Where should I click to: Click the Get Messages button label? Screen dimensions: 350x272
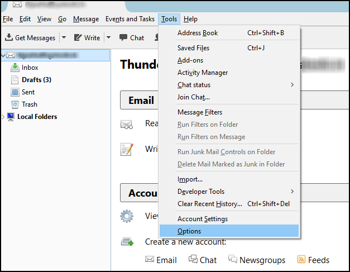(x=35, y=38)
